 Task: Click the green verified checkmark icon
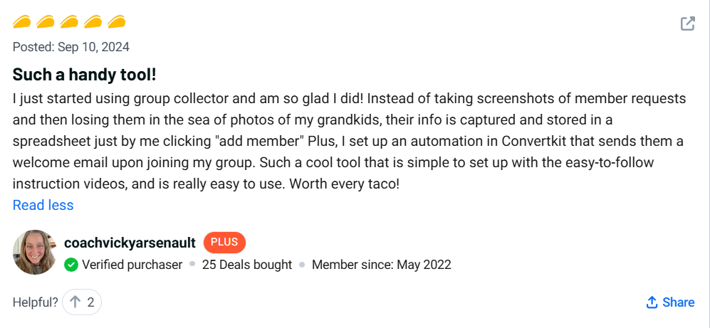pyautogui.click(x=71, y=265)
